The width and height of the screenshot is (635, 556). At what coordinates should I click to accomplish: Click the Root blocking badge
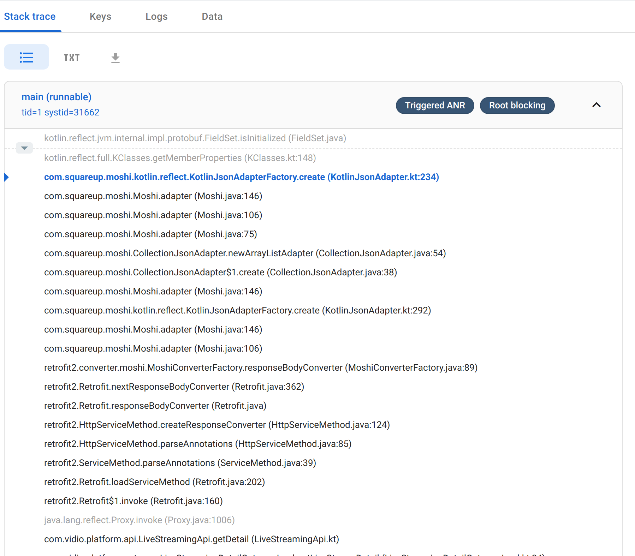tap(517, 105)
